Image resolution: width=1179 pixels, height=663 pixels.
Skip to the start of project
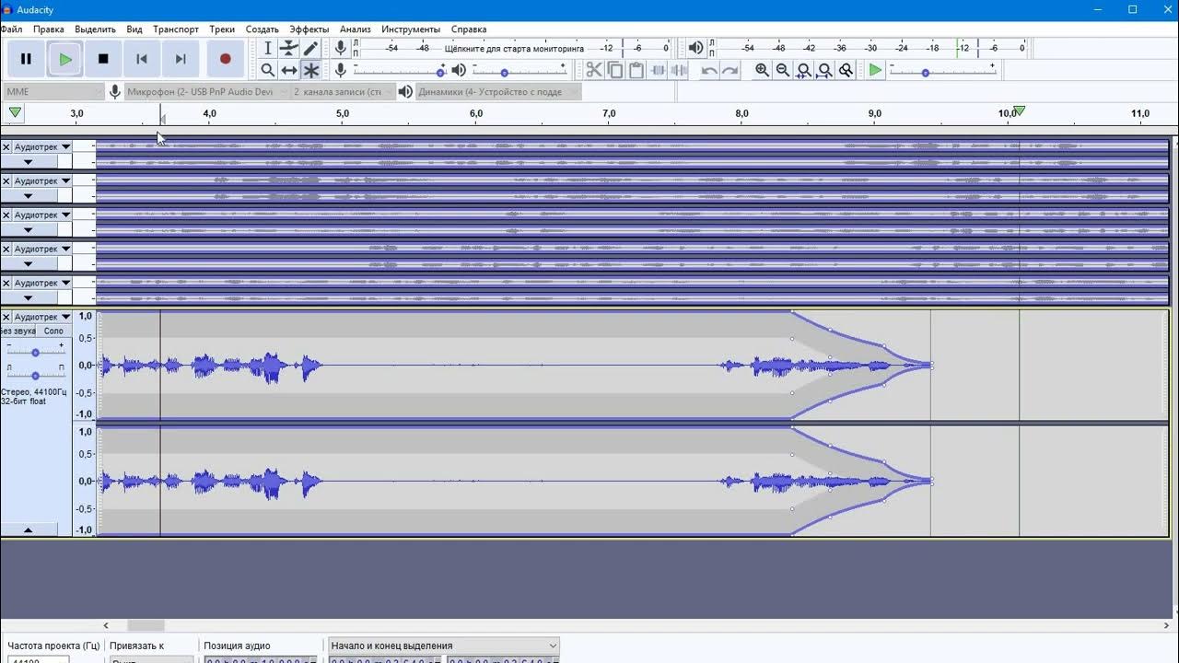click(142, 59)
